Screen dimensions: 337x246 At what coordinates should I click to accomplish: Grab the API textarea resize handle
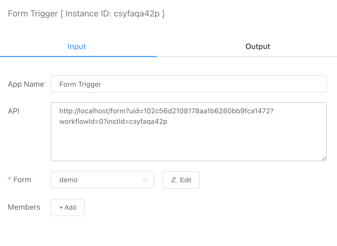(x=324, y=159)
